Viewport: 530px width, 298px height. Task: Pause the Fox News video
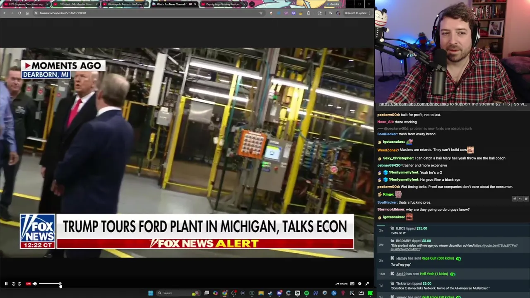[x=6, y=284]
